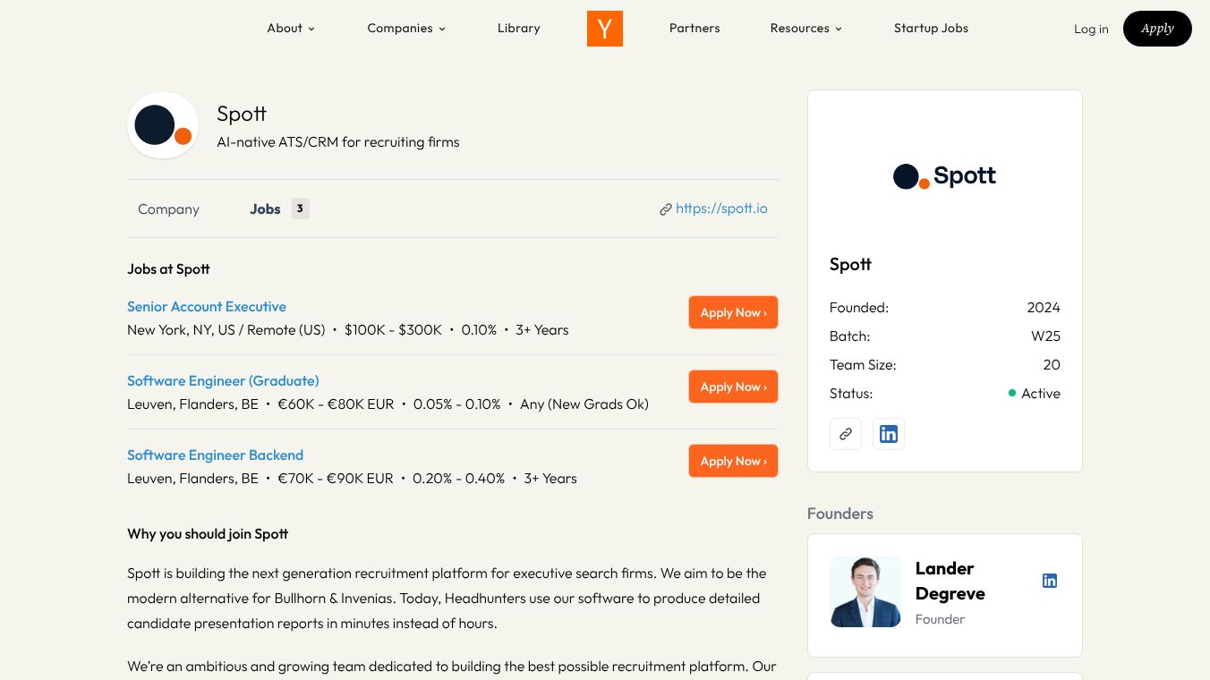Open the Library menu item
This screenshot has height=680, width=1210.
tap(519, 29)
